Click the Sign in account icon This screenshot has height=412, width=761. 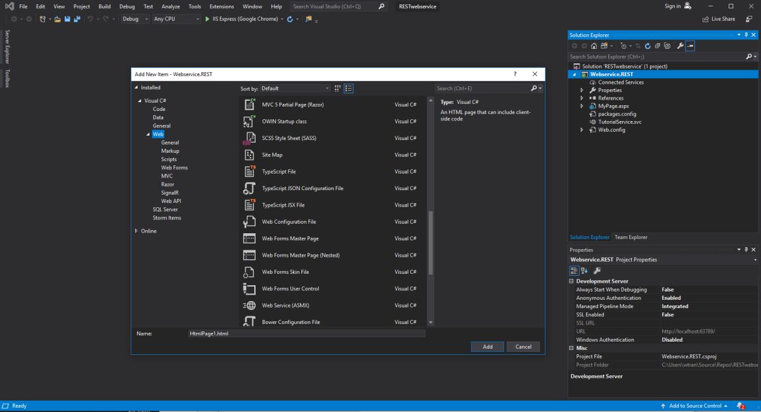pos(688,6)
